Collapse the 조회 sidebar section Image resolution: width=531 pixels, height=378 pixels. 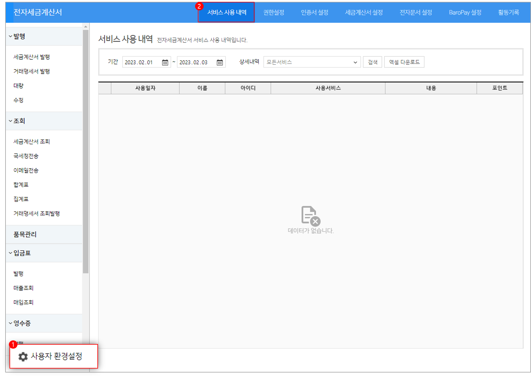[x=19, y=121]
